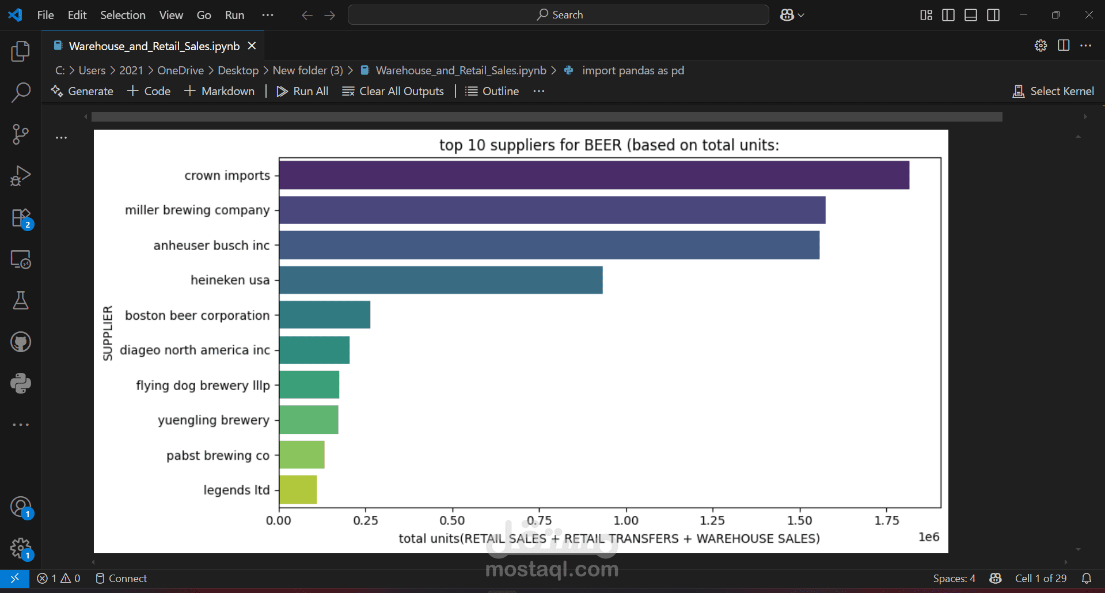This screenshot has height=593, width=1105.
Task: Click Connect in status bar
Action: (x=121, y=578)
